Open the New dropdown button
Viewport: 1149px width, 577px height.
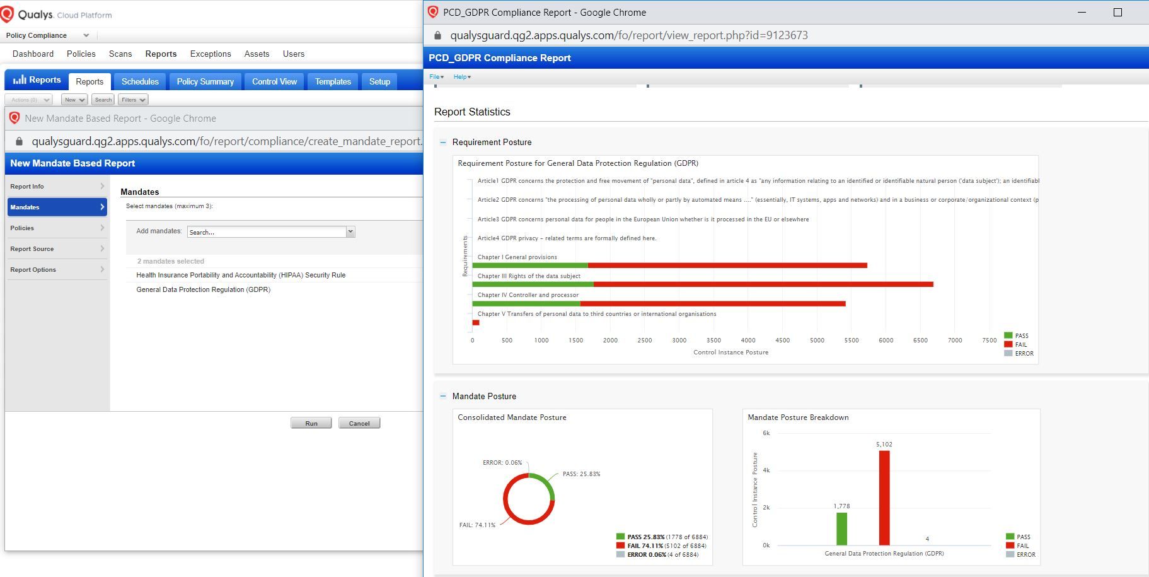pos(74,100)
